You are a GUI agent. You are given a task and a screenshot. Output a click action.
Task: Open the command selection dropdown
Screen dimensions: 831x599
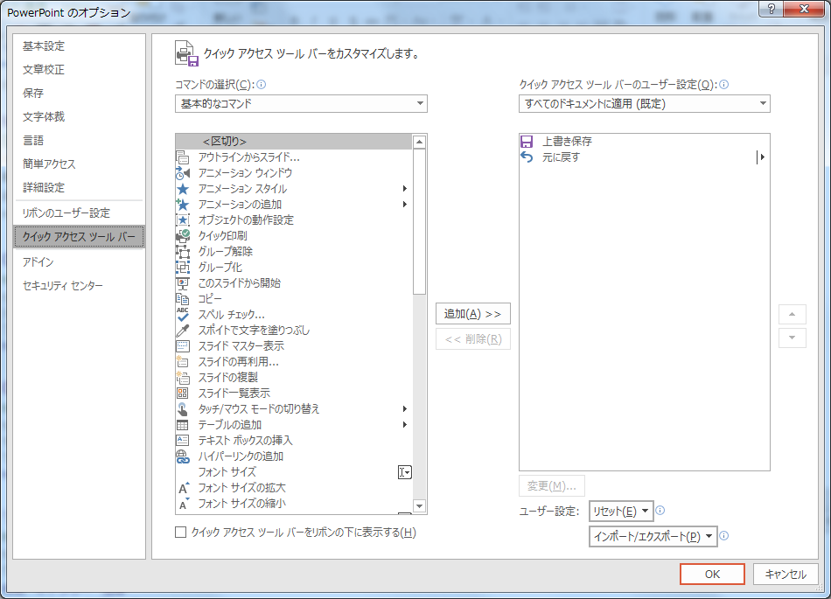coord(301,104)
